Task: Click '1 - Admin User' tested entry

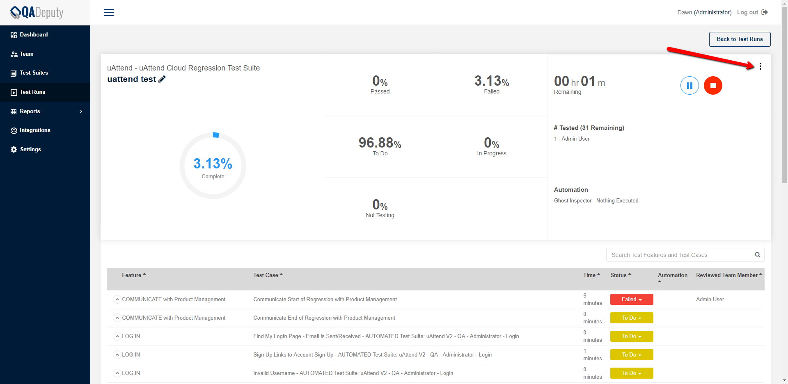Action: [572, 139]
